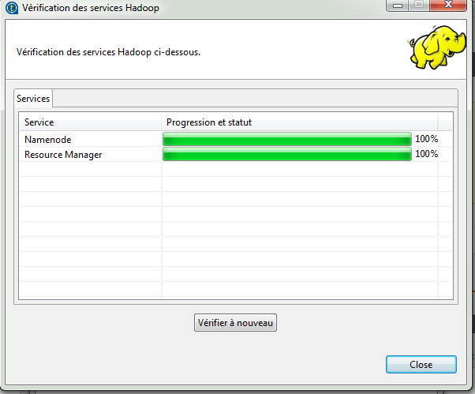Click the dialog title bar text
Viewport: 475px width, 394px height.
(91, 8)
